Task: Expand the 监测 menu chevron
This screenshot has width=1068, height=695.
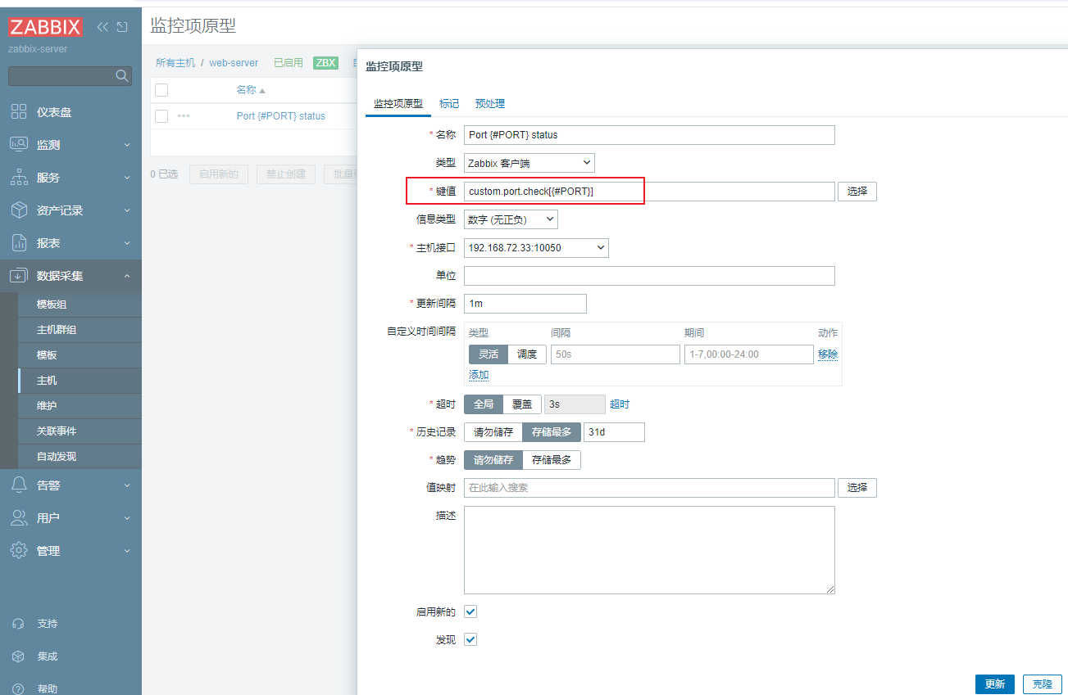Action: tap(127, 145)
